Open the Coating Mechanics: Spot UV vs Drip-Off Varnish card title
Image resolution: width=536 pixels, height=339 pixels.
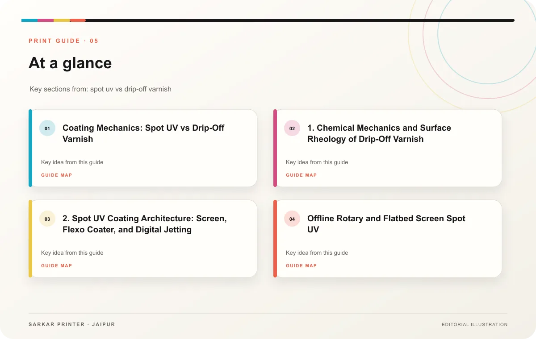(143, 133)
